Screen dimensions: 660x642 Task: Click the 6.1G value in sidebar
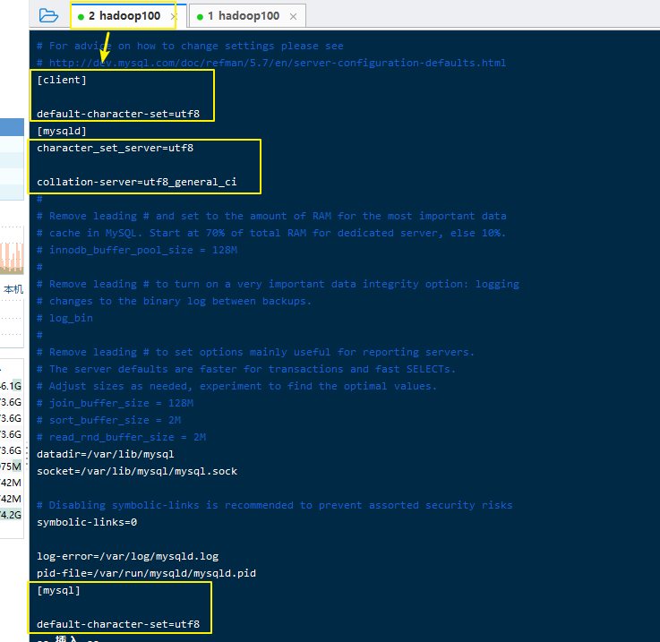[11, 386]
